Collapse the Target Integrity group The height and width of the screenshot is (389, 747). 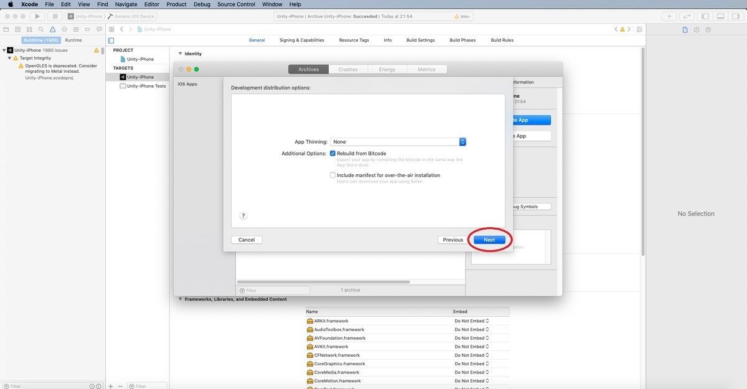click(x=9, y=58)
